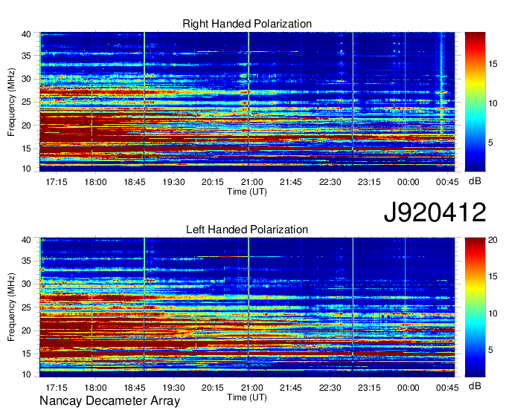The height and width of the screenshot is (410, 506).
Task: Select the 21:45 tick on the Right Handed plot
Action: coord(291,182)
